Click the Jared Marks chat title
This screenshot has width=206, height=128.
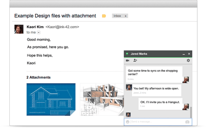click(139, 54)
